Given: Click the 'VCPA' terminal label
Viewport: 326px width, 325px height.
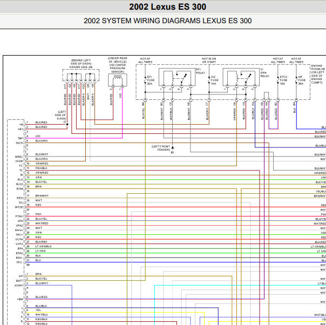Looking at the screenshot, I should [19, 239].
